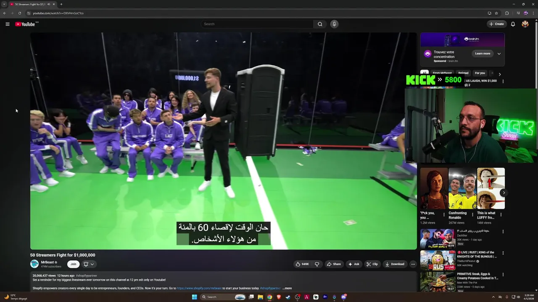Click Learn more on brain.fm ad
This screenshot has height=302, width=538.
click(483, 54)
